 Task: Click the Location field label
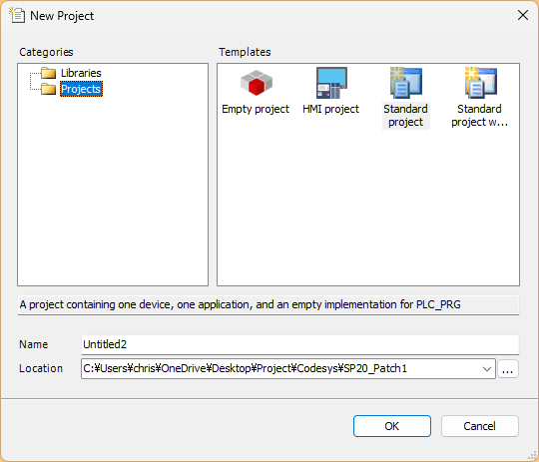point(41,368)
